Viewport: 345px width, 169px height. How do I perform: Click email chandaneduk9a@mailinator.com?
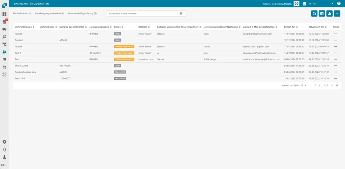click(259, 53)
